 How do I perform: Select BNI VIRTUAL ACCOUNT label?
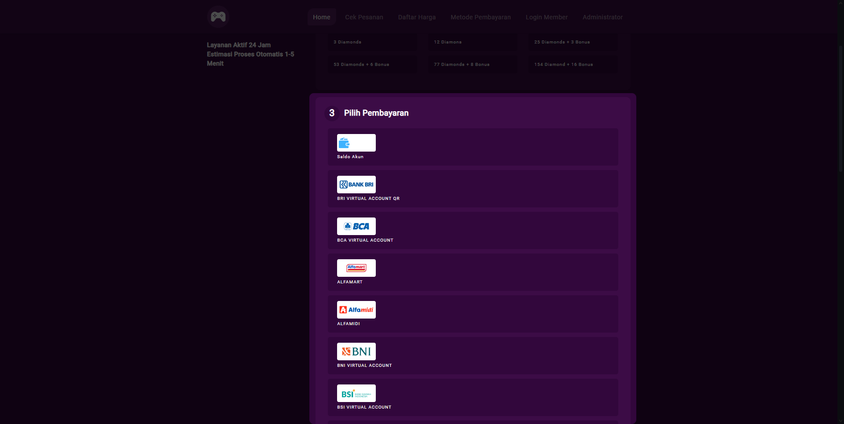pyautogui.click(x=364, y=366)
